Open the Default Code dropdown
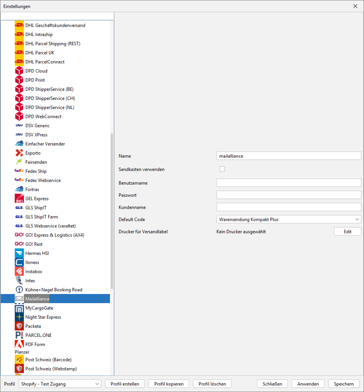364x392 pixels. [288, 220]
